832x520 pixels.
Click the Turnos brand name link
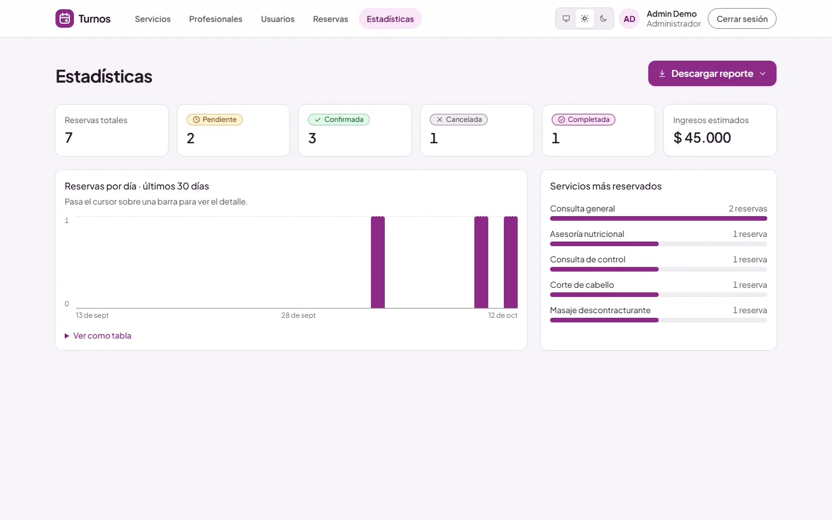tap(94, 18)
